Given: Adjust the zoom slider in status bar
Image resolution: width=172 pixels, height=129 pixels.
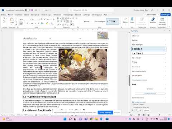Looking at the screenshot, I should click(x=159, y=115).
